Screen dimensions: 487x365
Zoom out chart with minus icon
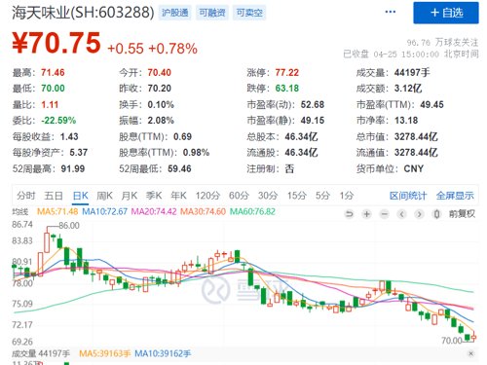385,214
